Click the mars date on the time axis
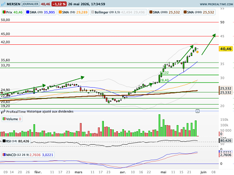This screenshot has width=234, height=175. click(78, 172)
